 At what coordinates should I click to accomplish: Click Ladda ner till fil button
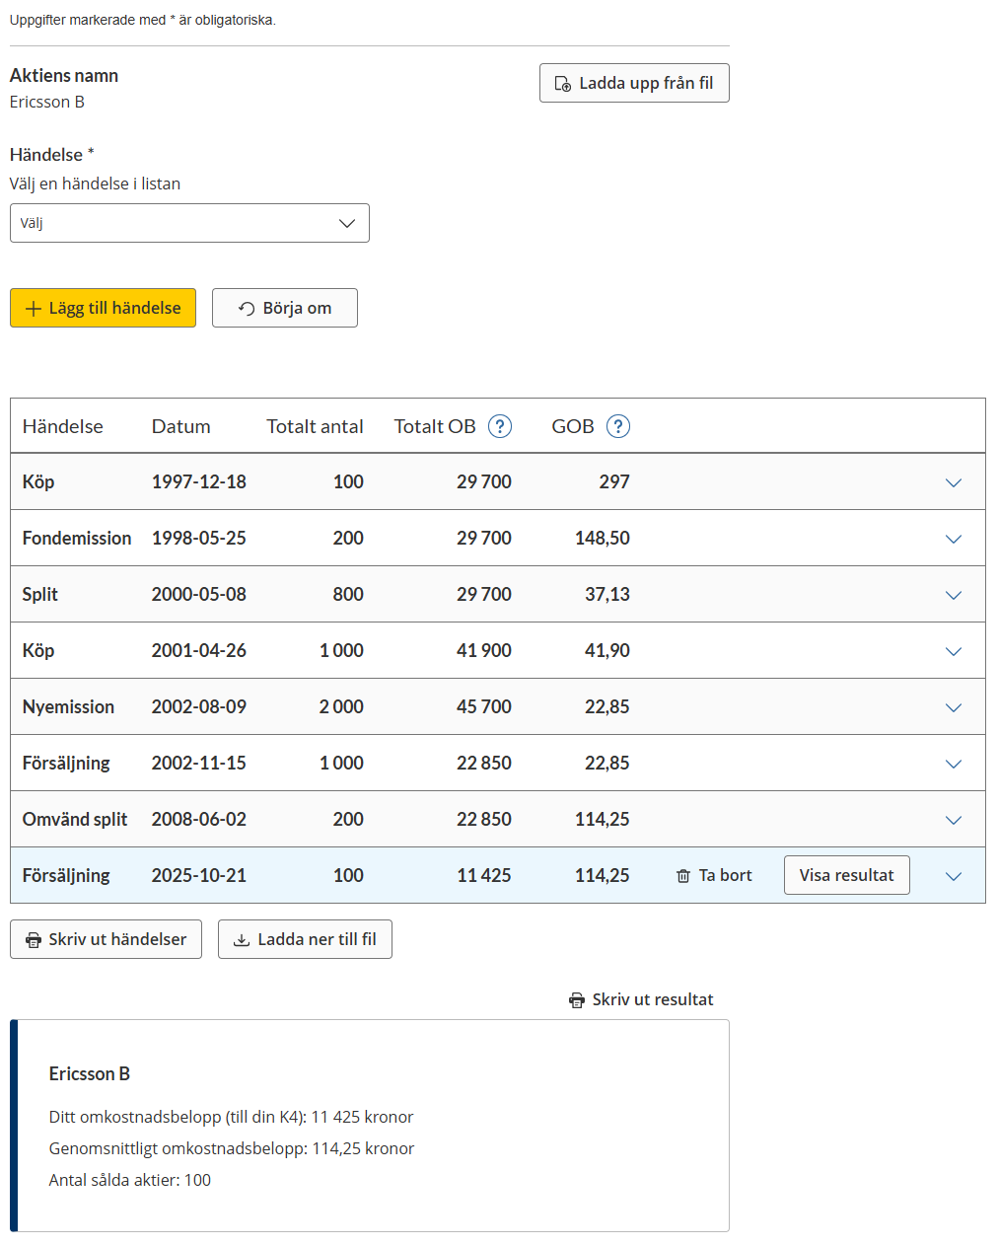(x=305, y=939)
